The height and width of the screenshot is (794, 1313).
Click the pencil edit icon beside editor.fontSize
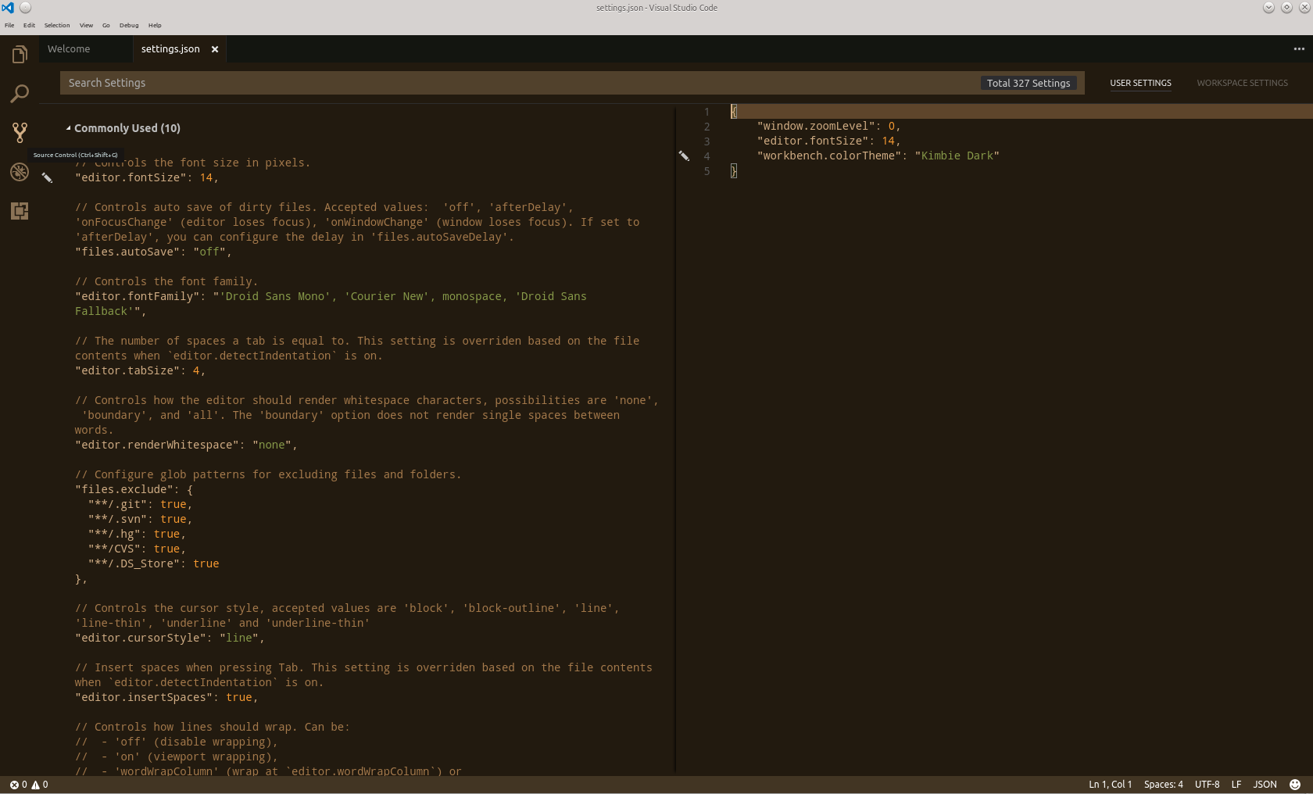pyautogui.click(x=48, y=177)
